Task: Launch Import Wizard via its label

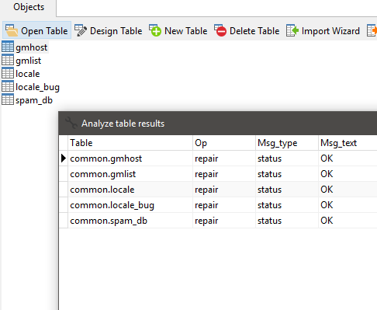Action: pos(330,31)
